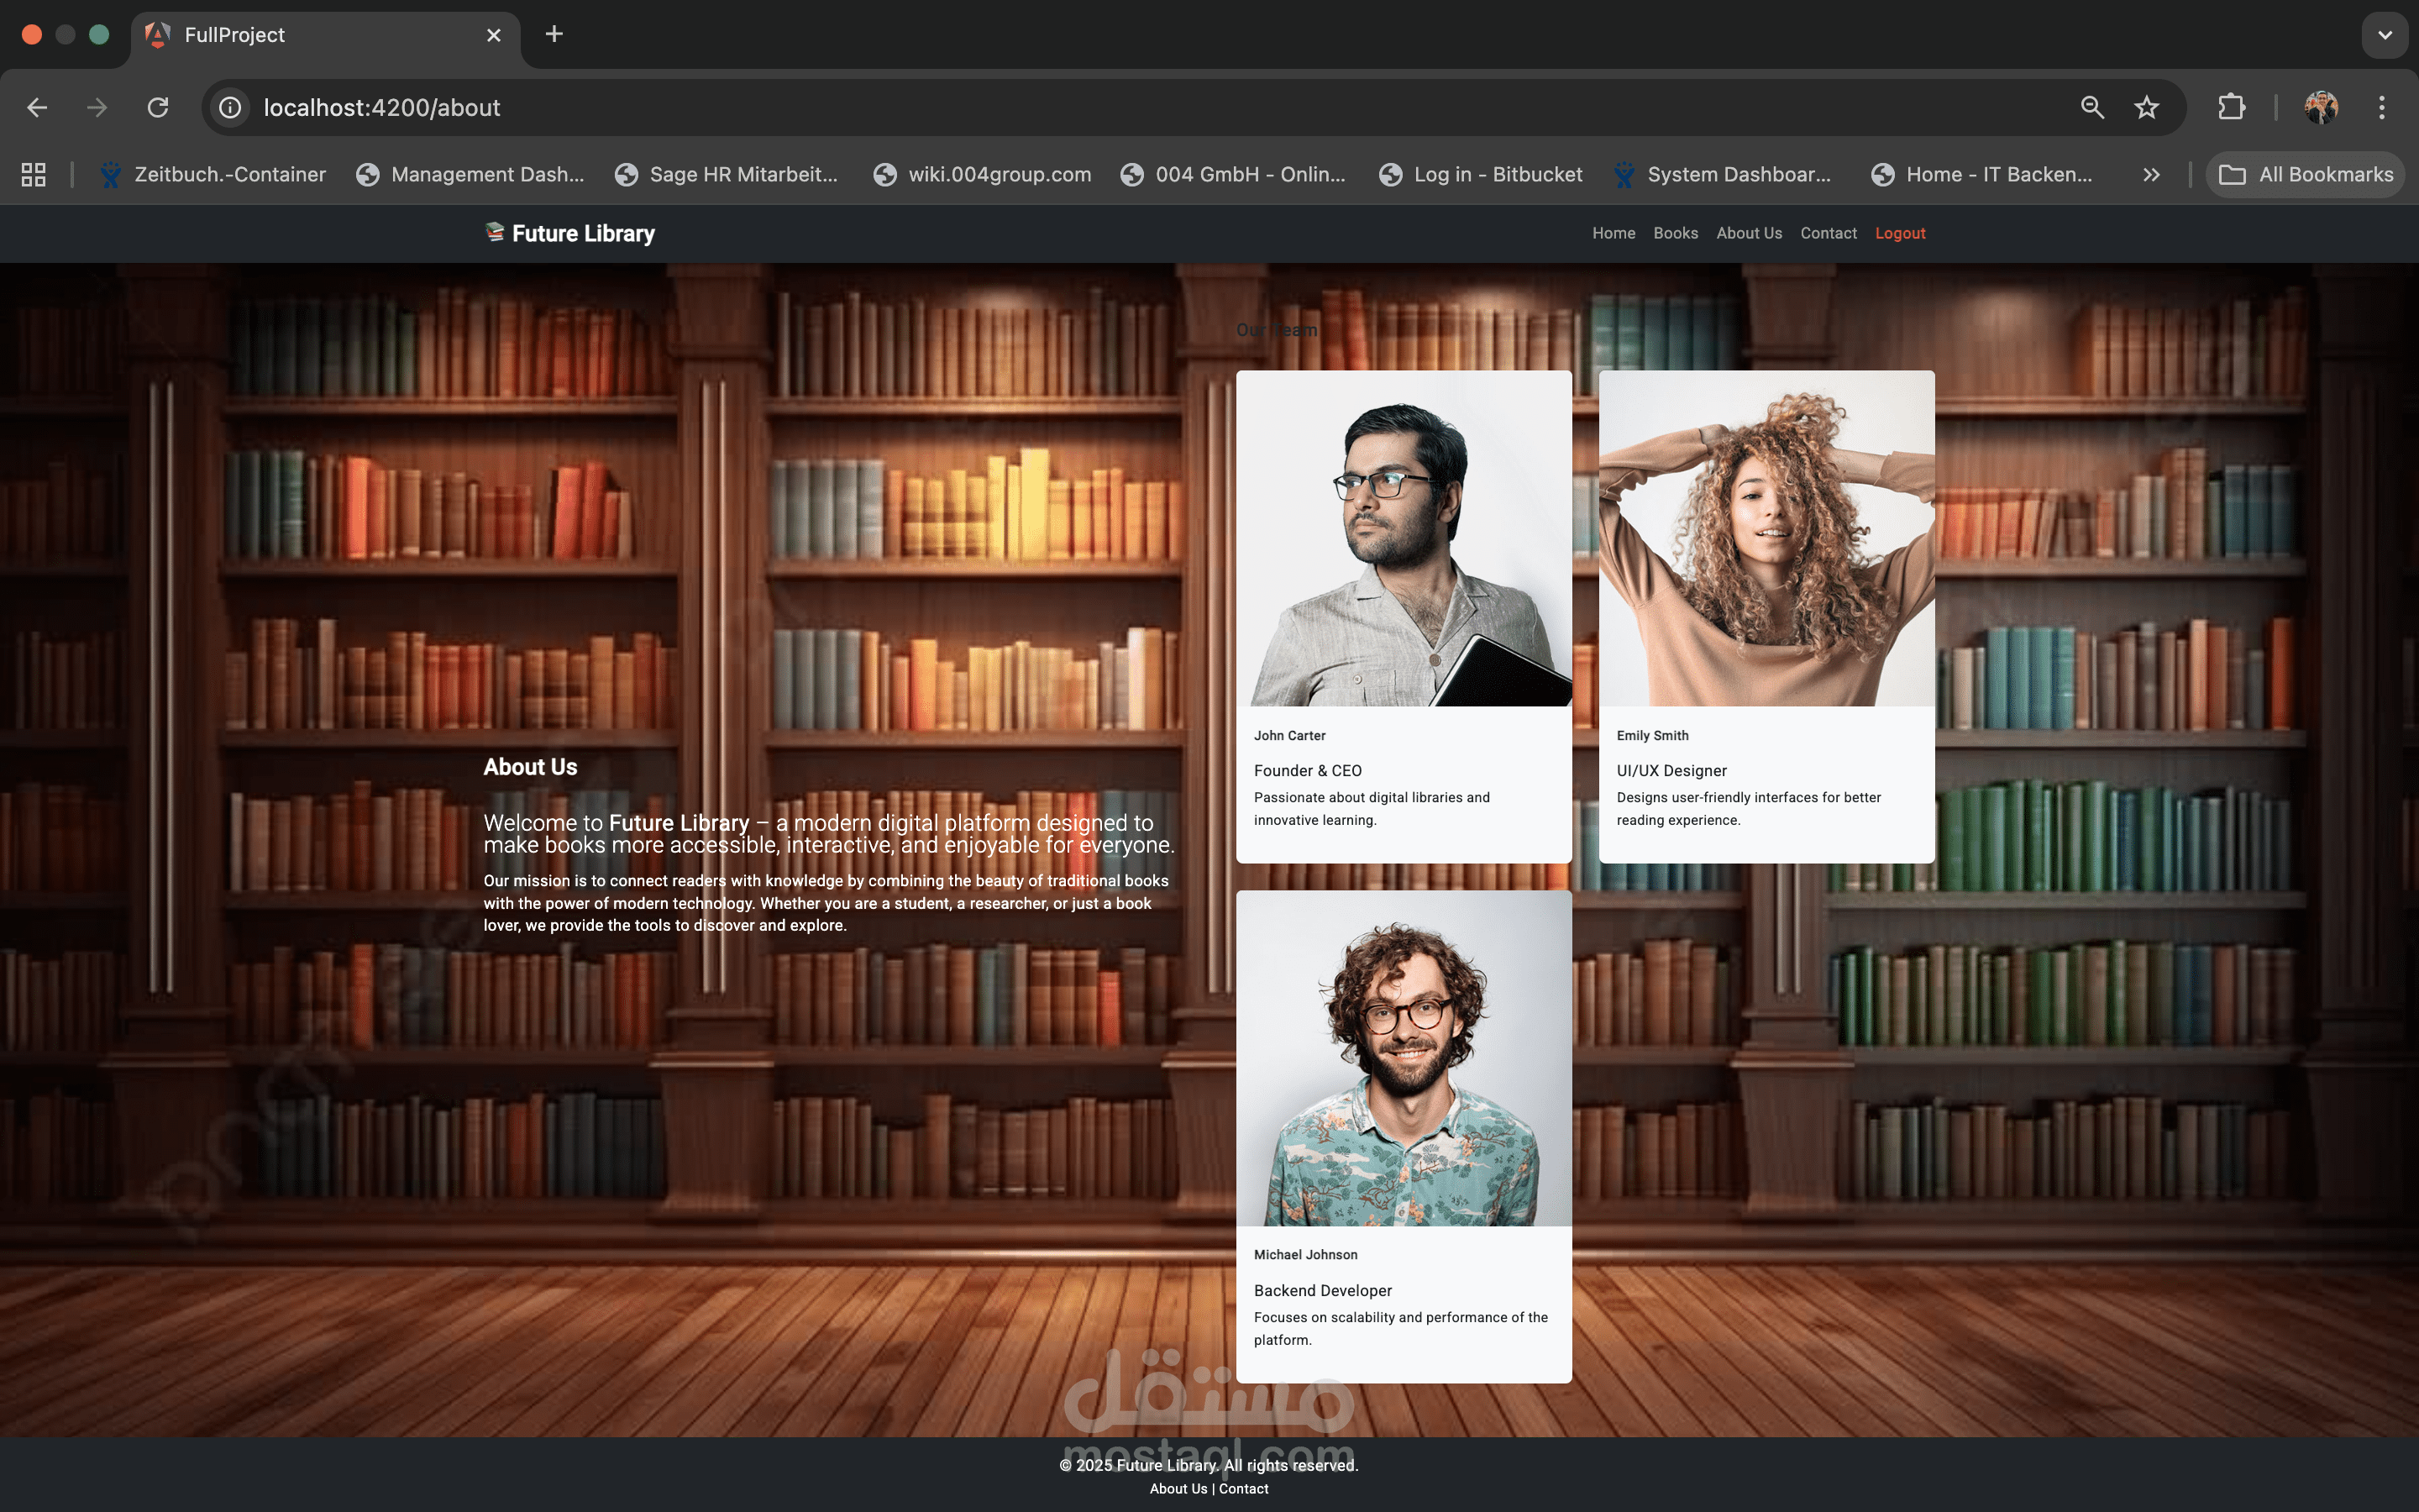
Task: Click the About Us heading
Action: 530,767
